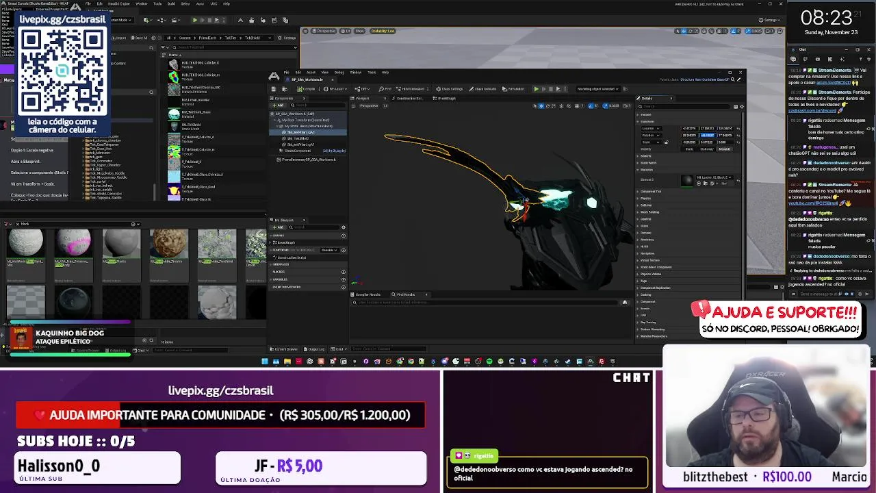
Task: Click the search icon next to the Parent class
Action: click(x=733, y=79)
